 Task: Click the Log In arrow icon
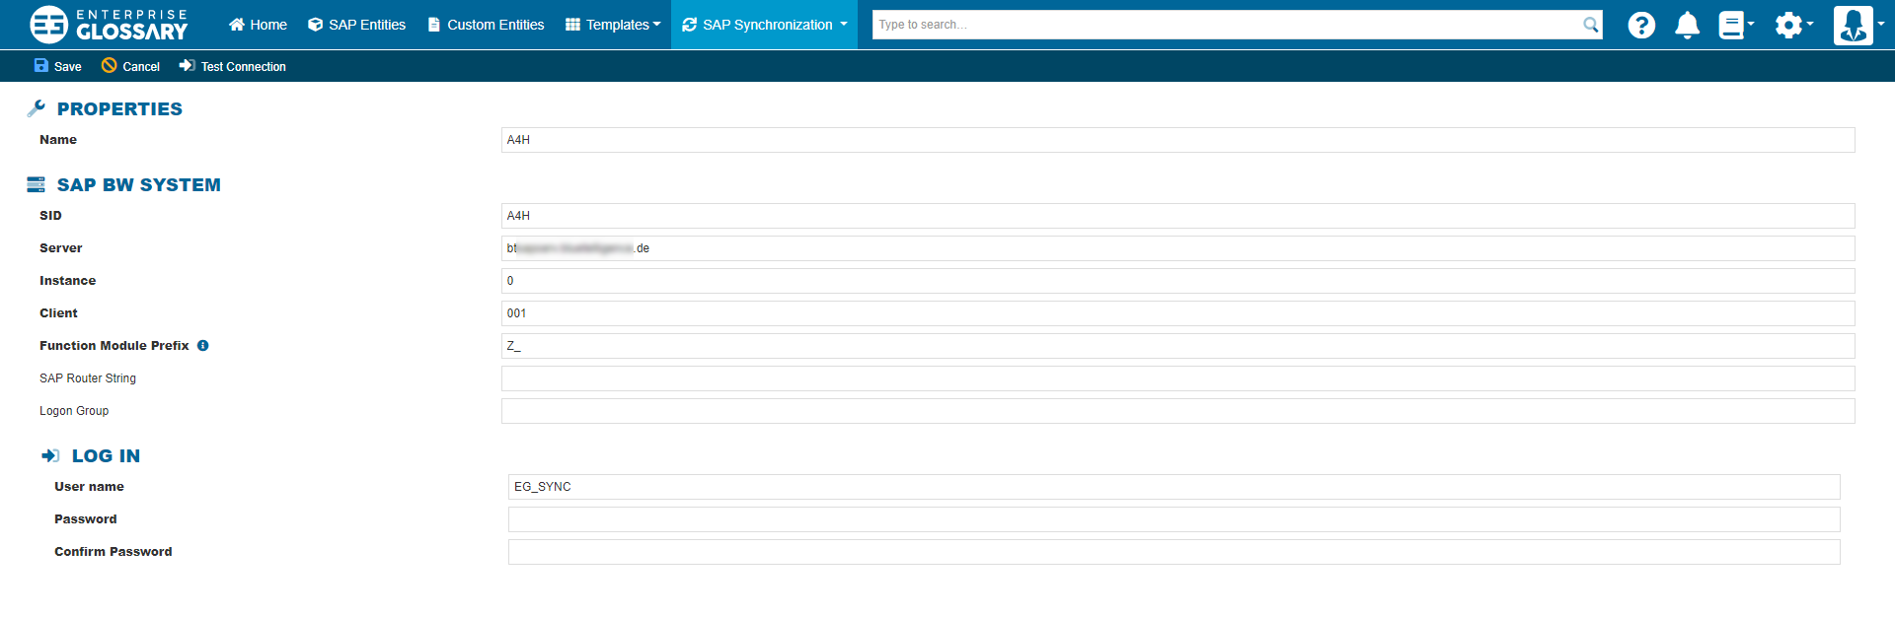click(x=50, y=455)
